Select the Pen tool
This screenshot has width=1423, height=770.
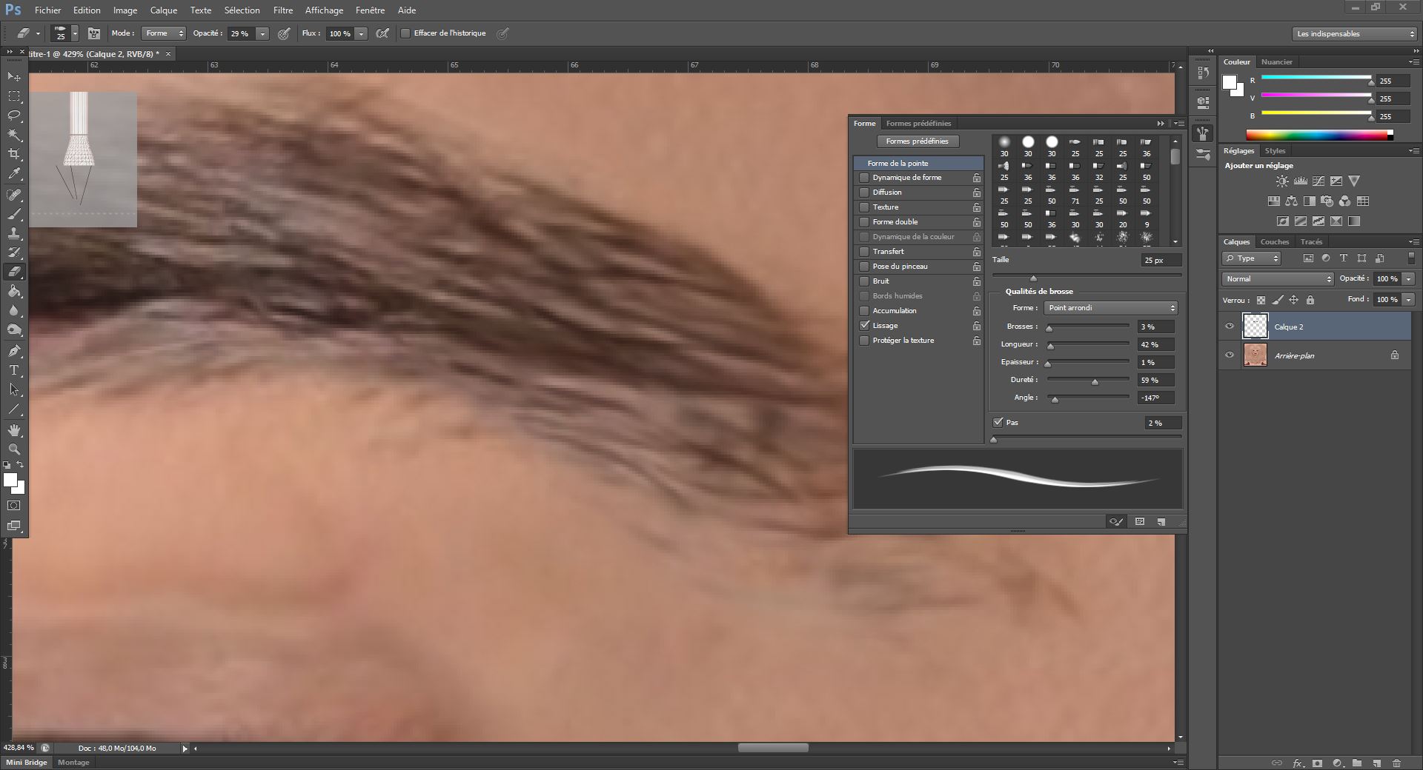click(x=14, y=351)
